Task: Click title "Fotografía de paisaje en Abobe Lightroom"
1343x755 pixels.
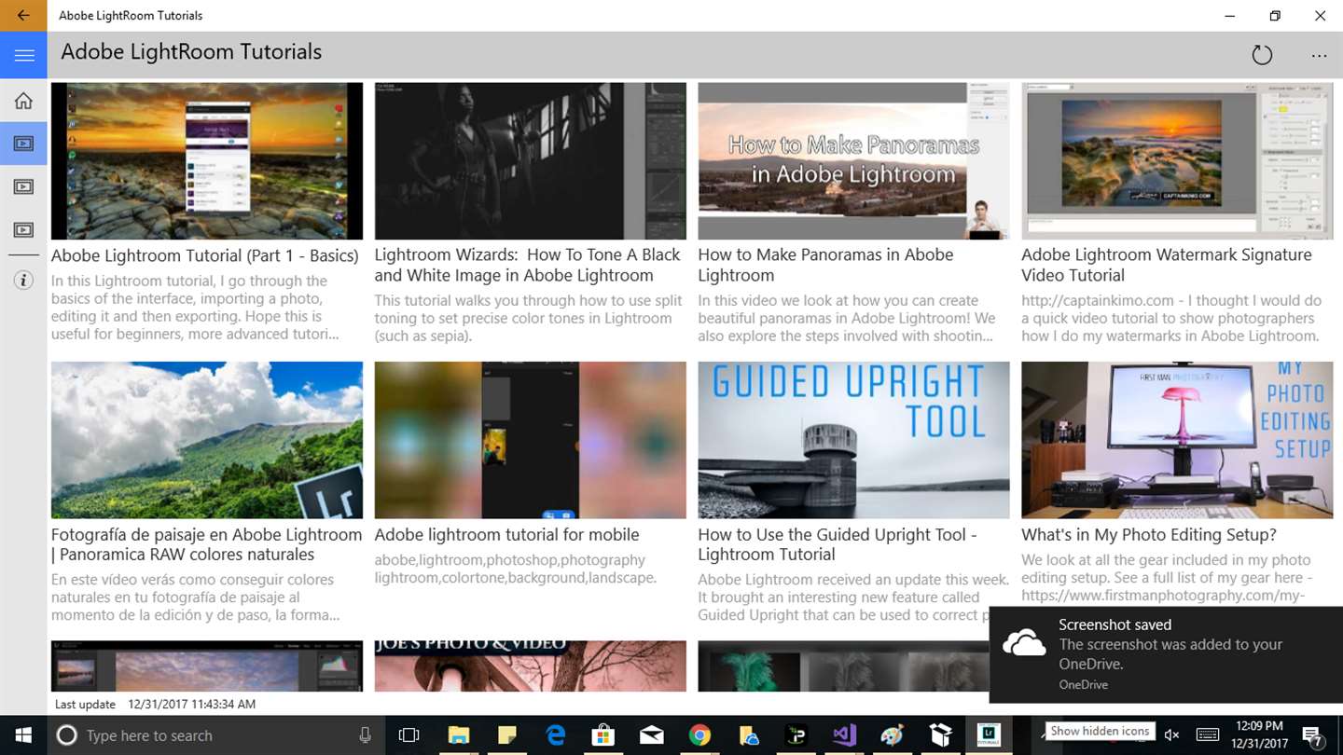Action: click(206, 544)
